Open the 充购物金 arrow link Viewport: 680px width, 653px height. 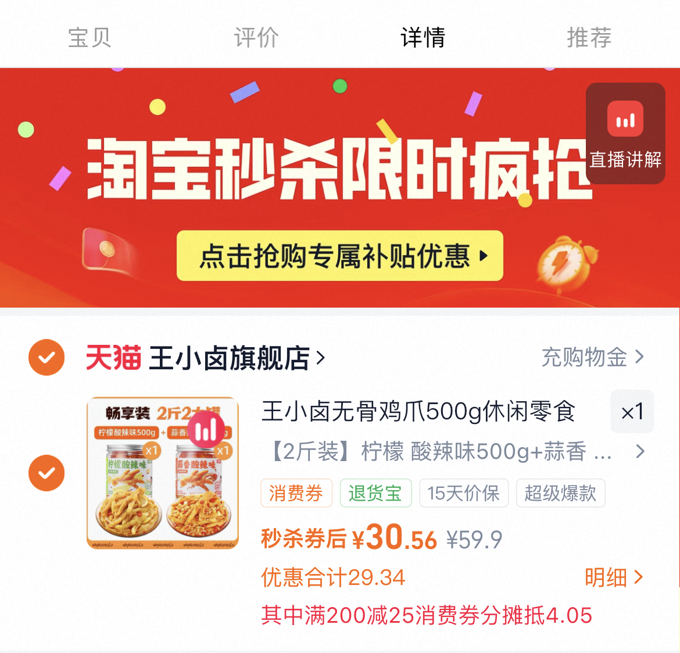[593, 357]
